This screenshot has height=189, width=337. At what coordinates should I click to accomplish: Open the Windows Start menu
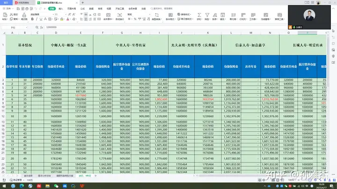tap(4, 186)
